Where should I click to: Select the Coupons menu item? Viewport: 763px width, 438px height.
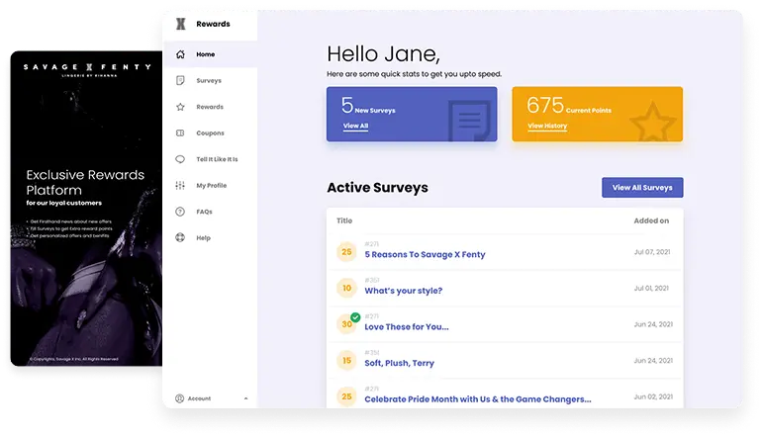tap(210, 132)
